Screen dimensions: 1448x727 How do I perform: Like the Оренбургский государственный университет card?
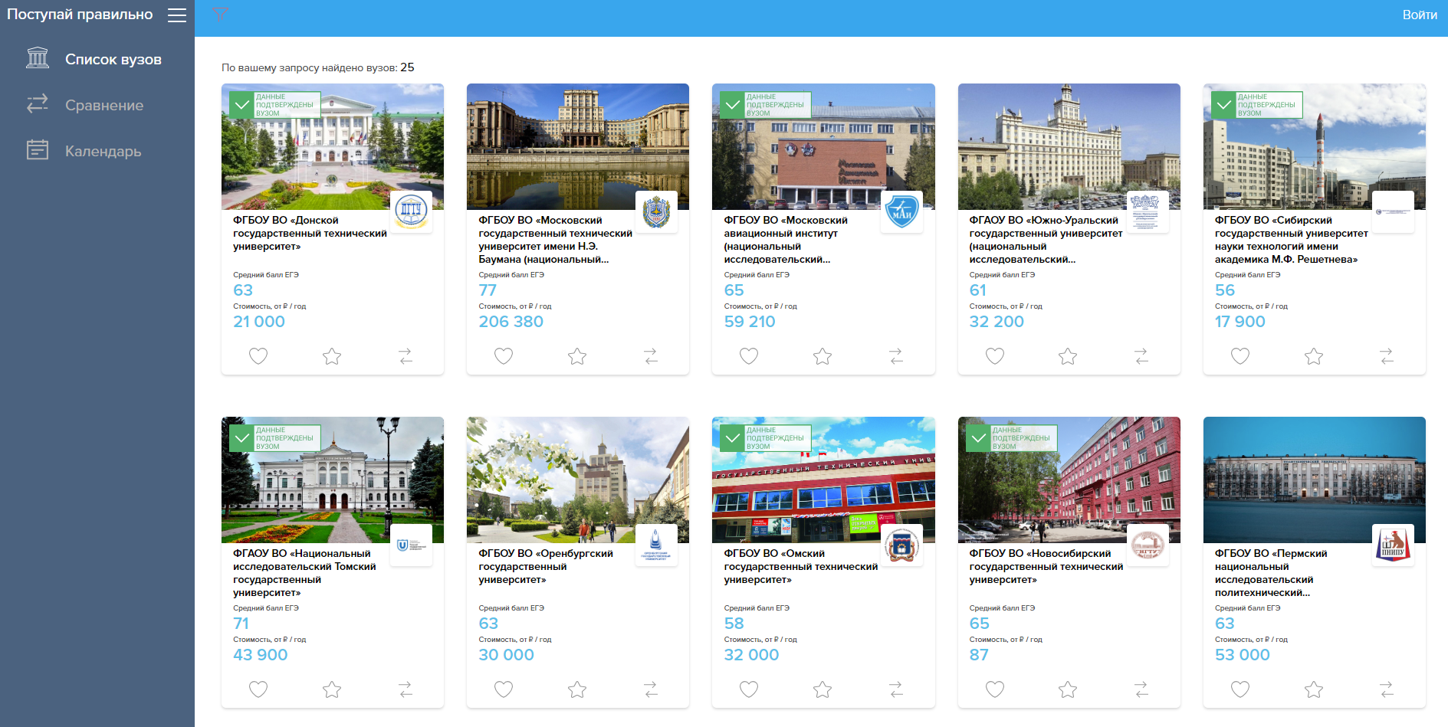point(504,689)
